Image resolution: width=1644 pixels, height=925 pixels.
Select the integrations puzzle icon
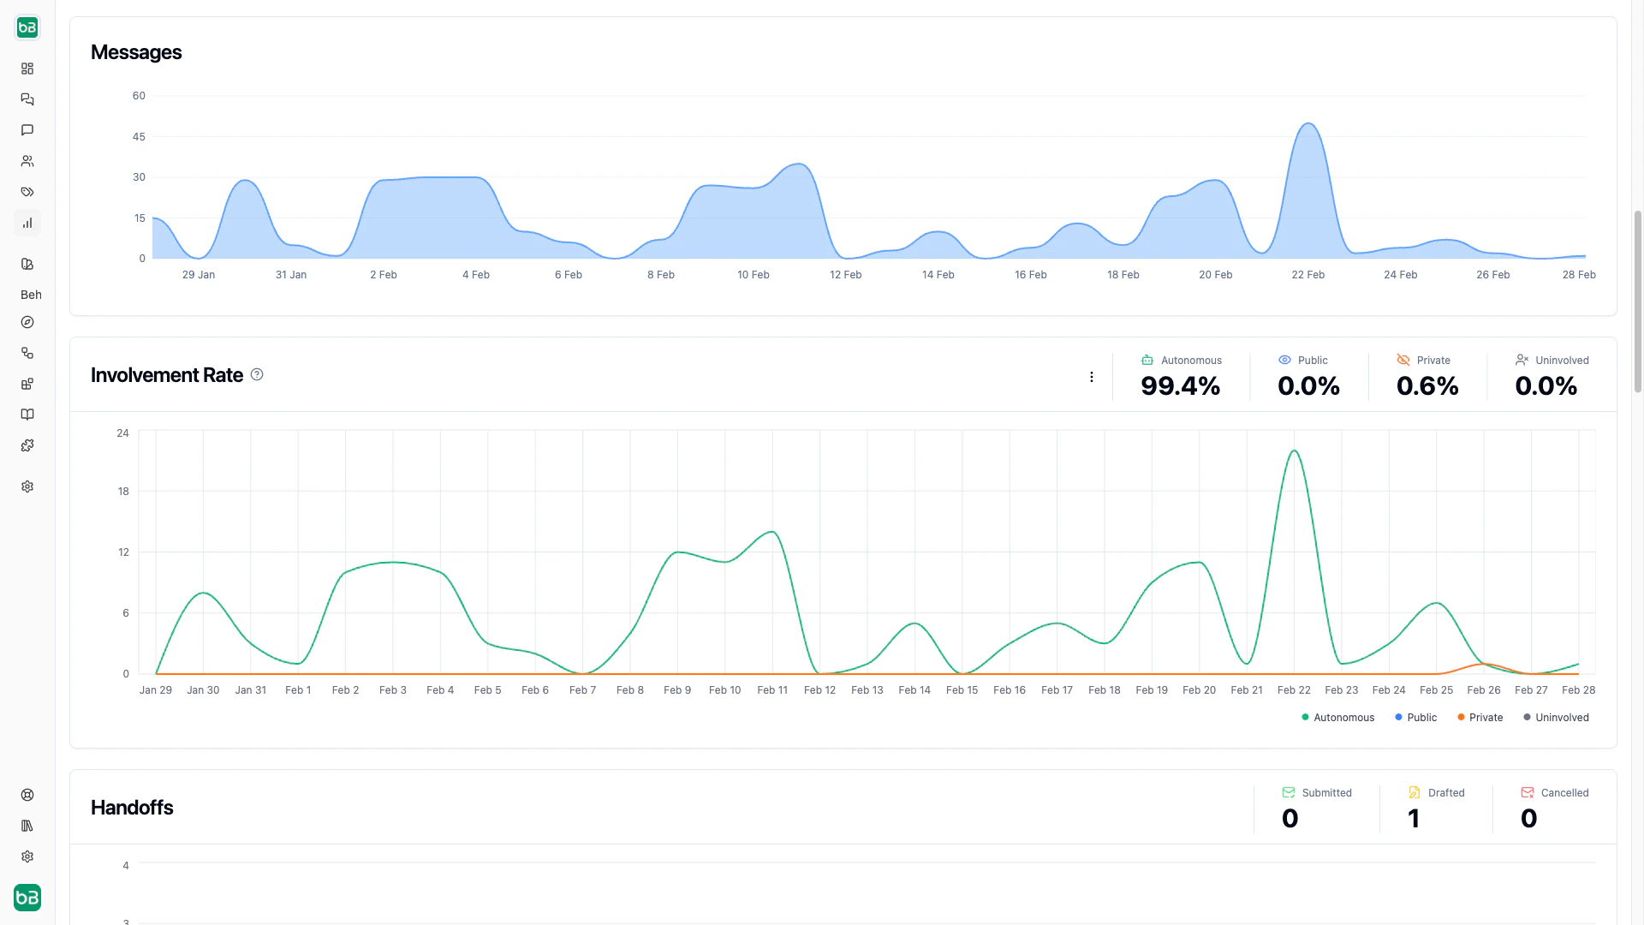click(x=27, y=445)
